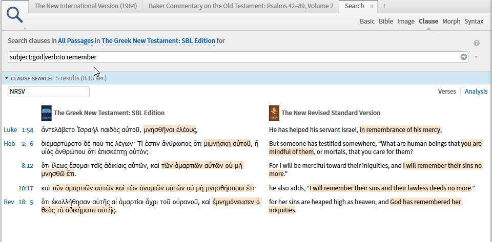Select the Search tab
This screenshot has width=492, height=242.
(354, 6)
